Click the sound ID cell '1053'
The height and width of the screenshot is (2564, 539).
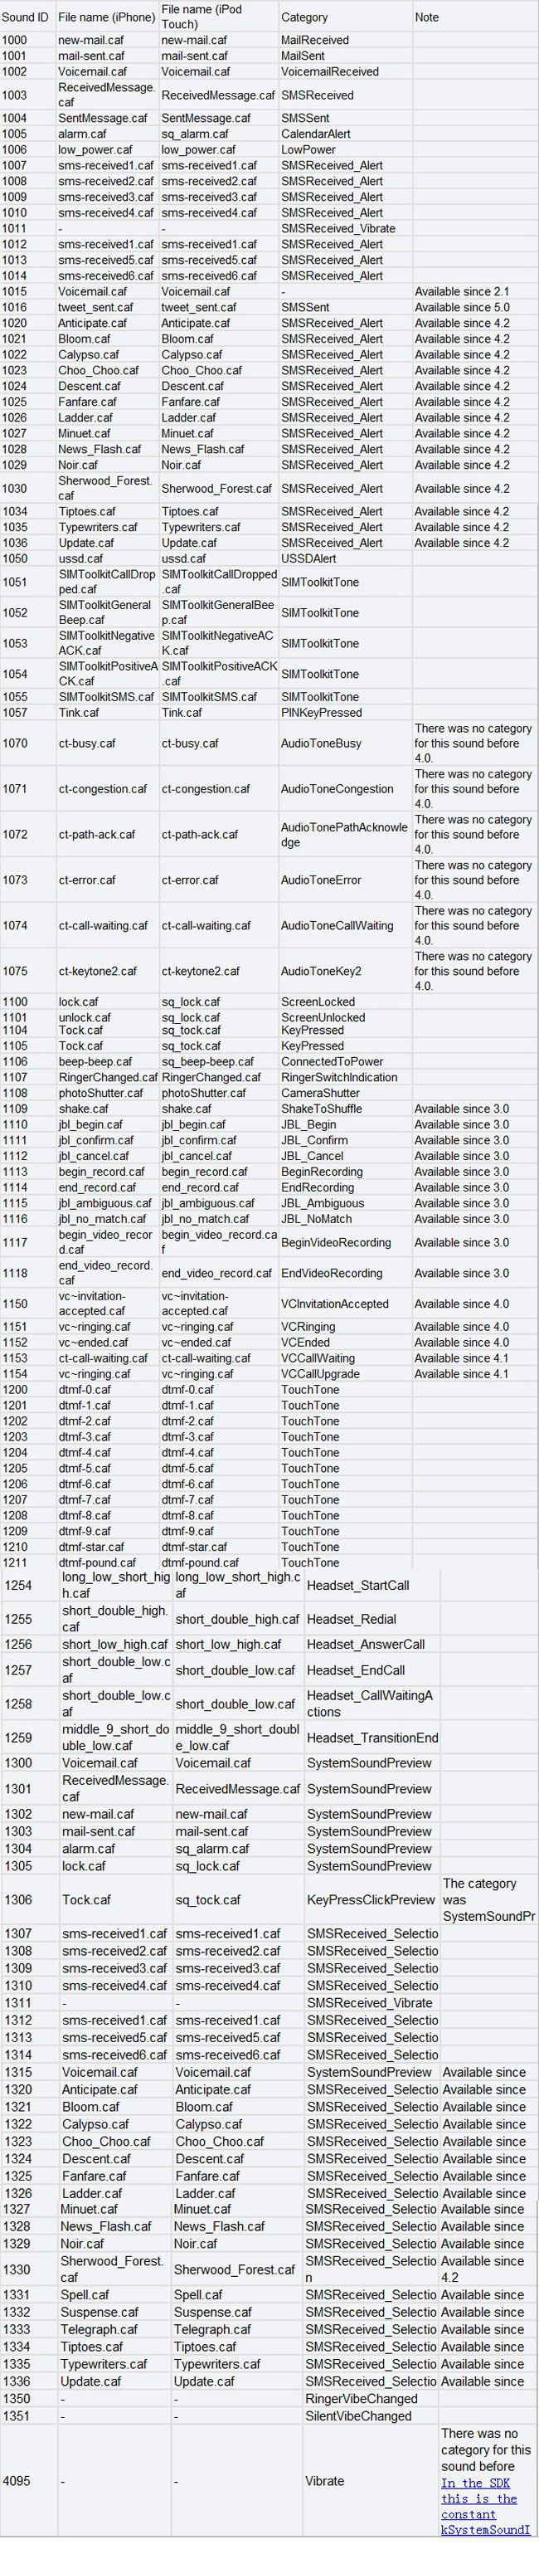pyautogui.click(x=15, y=644)
